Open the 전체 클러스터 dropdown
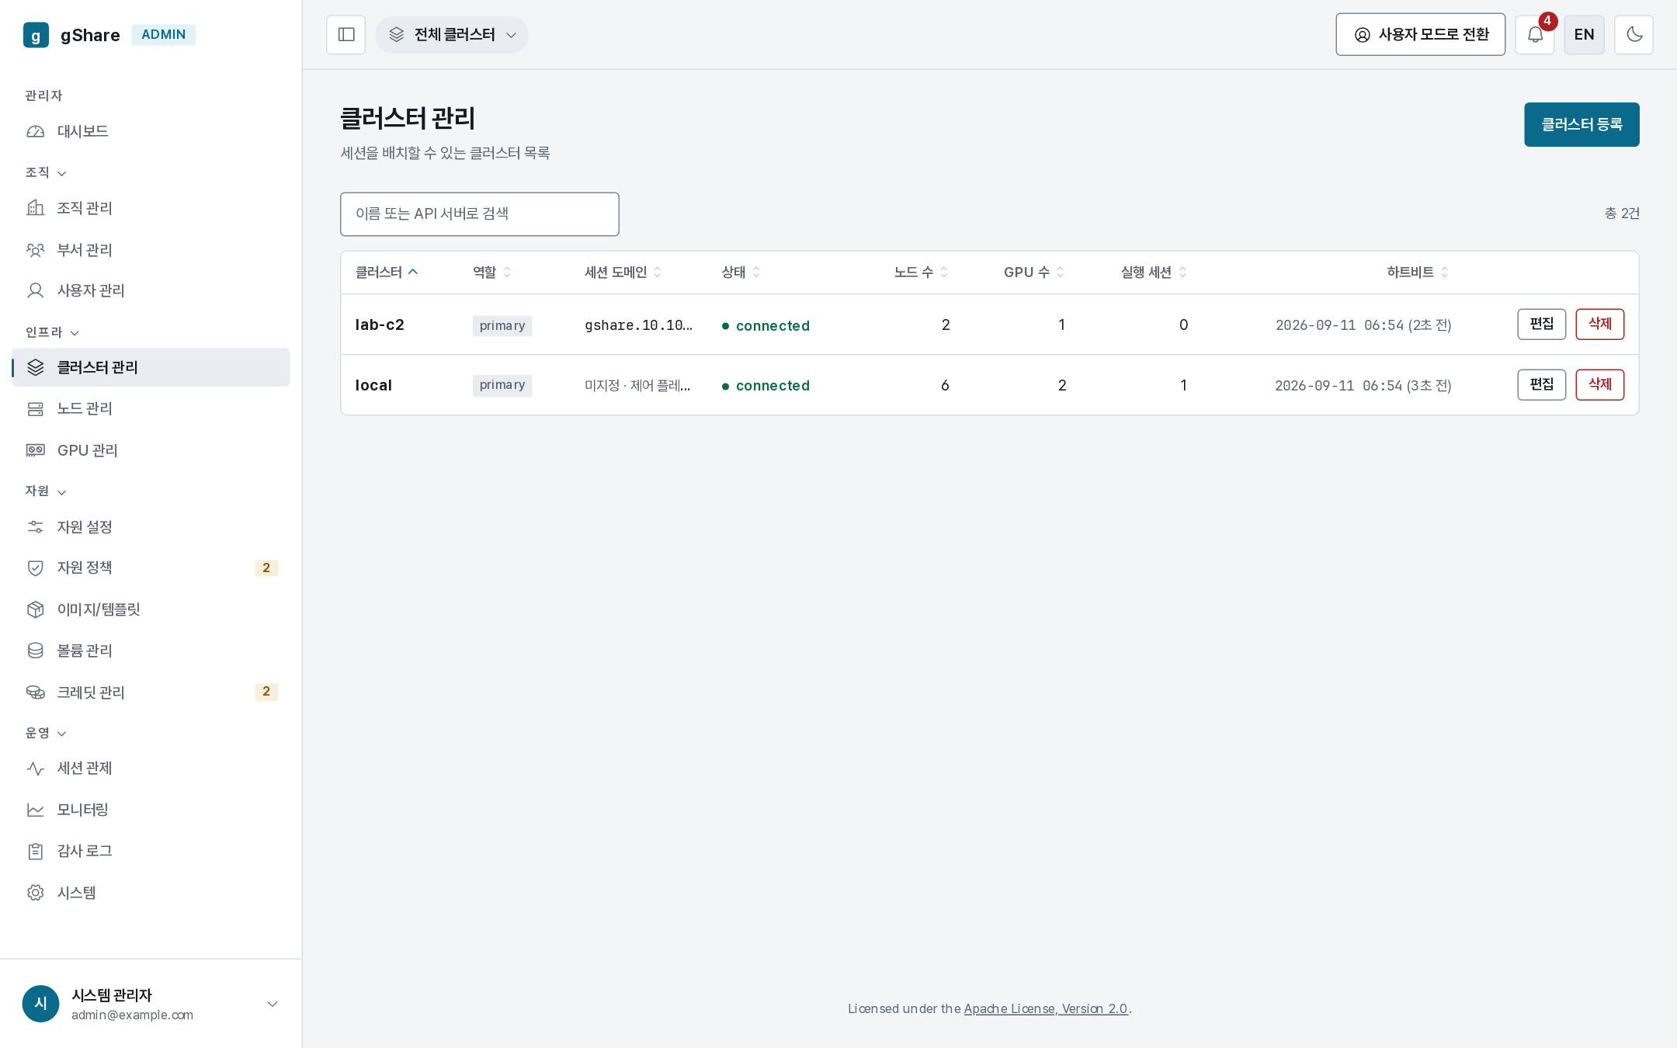Viewport: 1677px width, 1048px height. (x=452, y=35)
